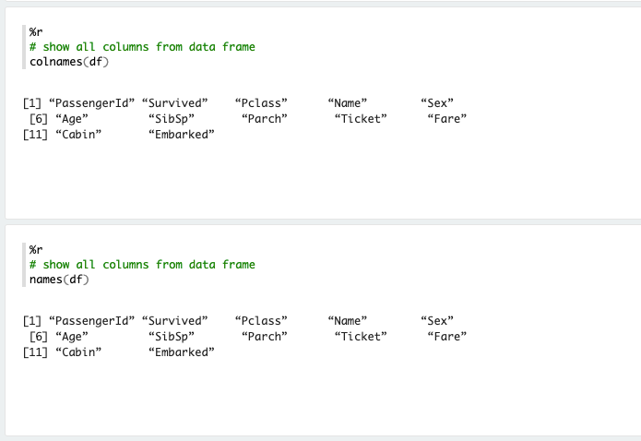641x441 pixels.
Task: Click "SibSp" in the second cell output
Action: click(172, 337)
